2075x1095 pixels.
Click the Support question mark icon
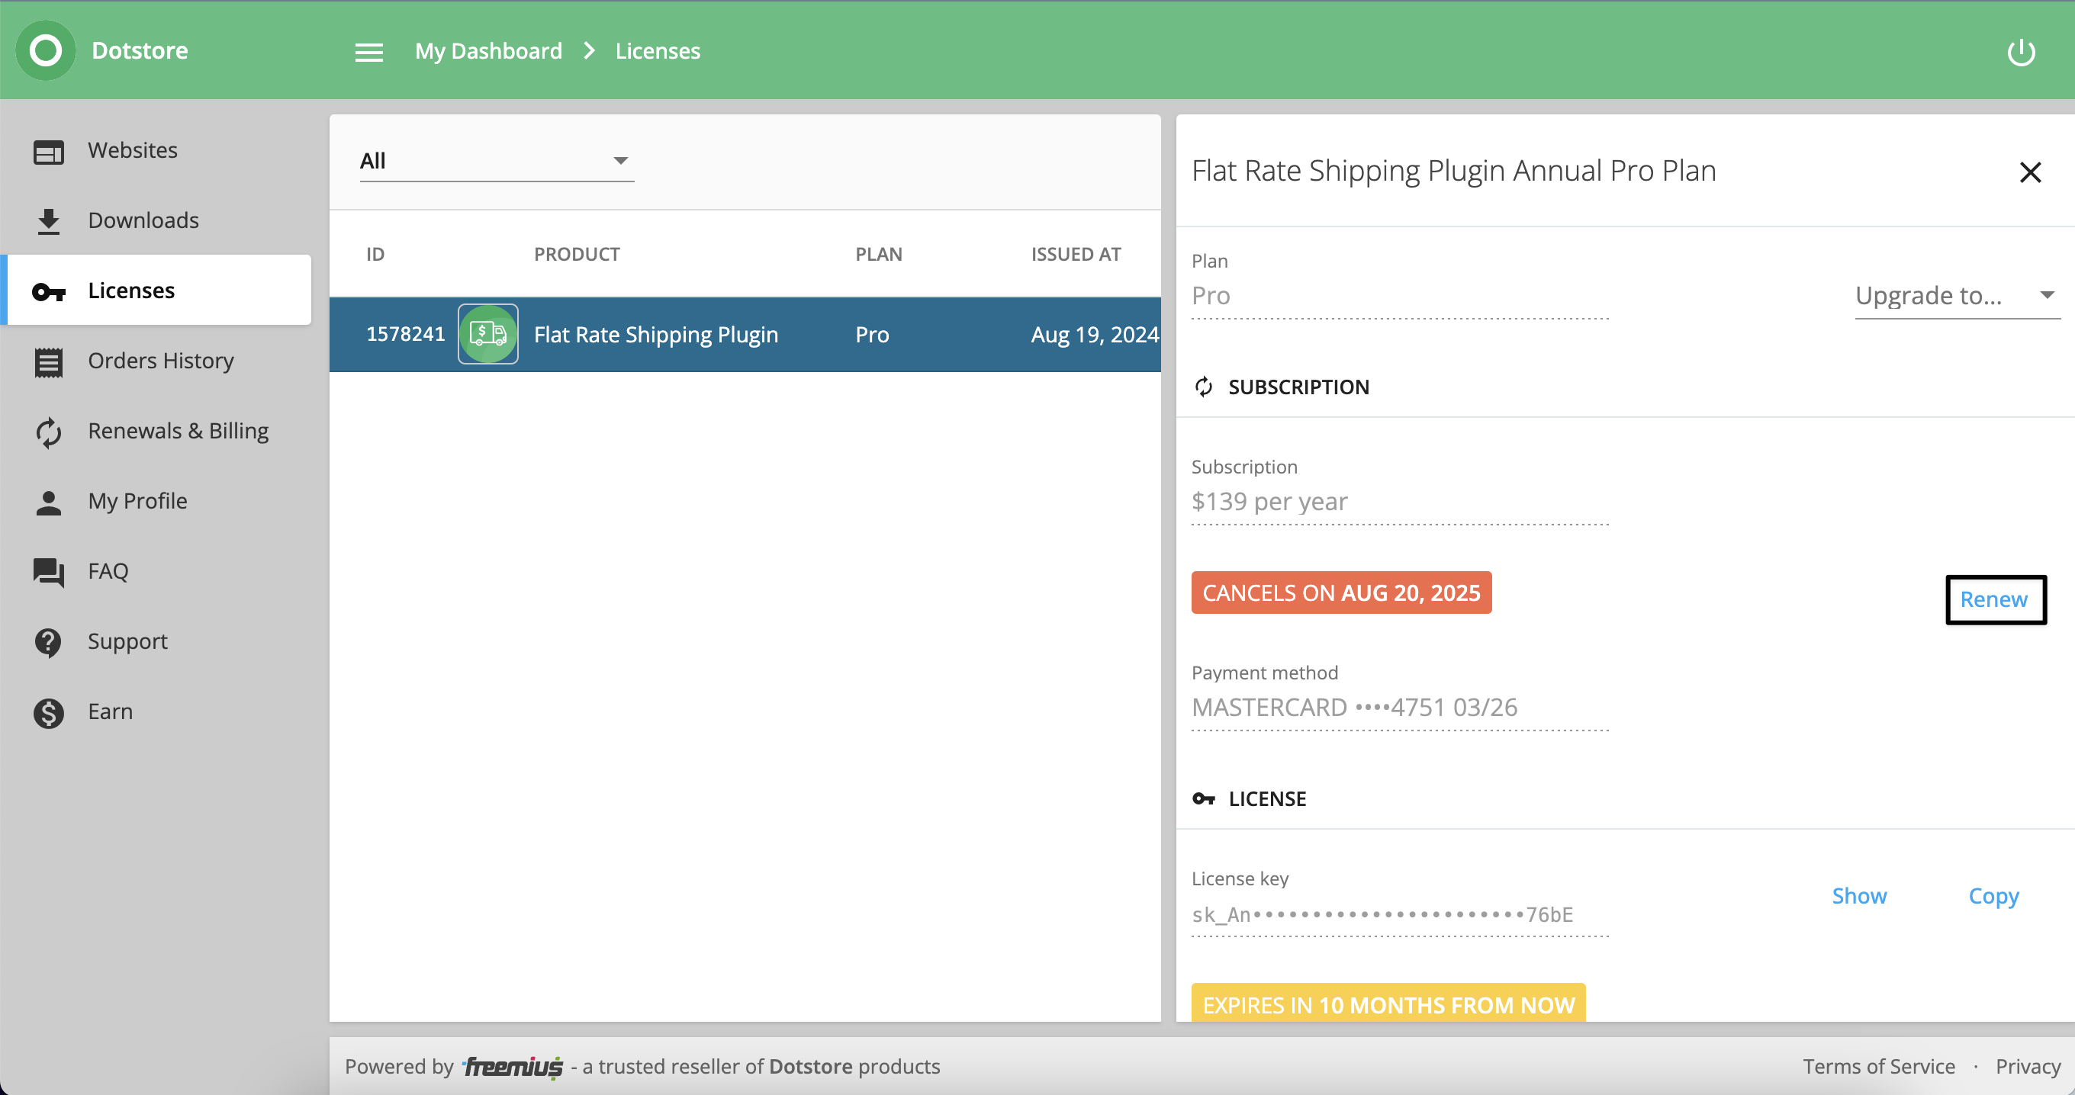pyautogui.click(x=48, y=643)
